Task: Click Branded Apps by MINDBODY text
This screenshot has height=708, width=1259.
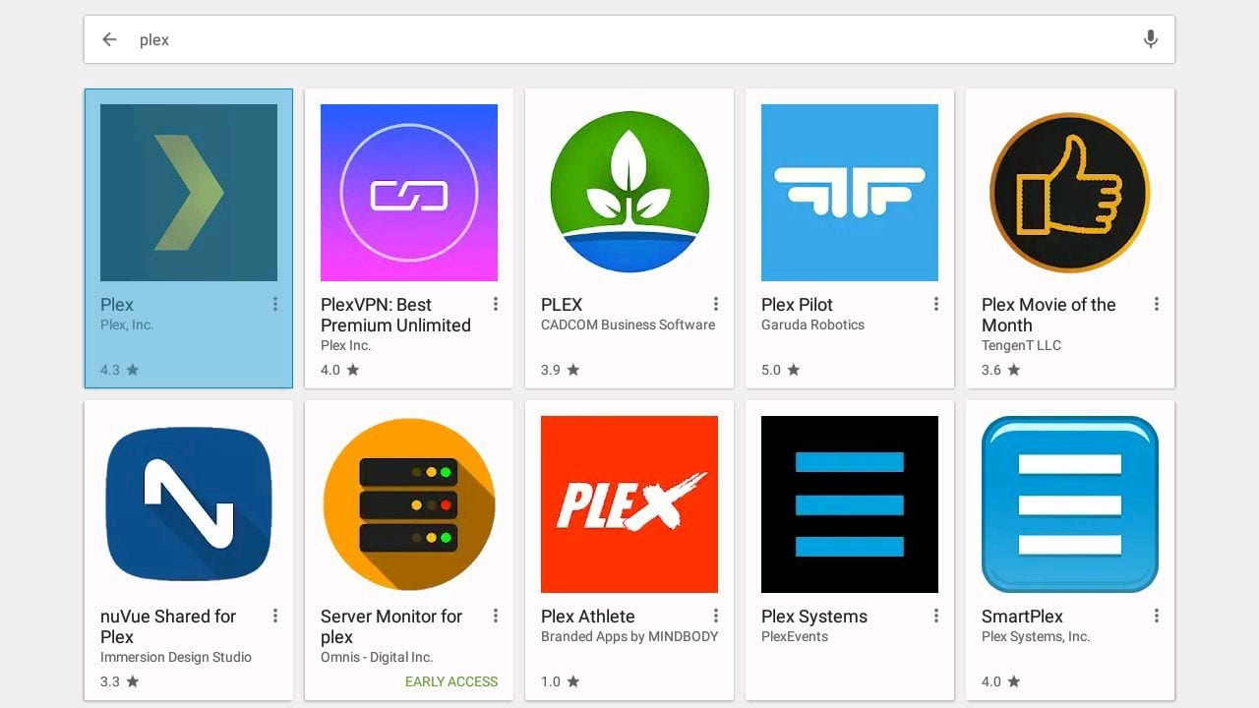Action: pyautogui.click(x=629, y=636)
